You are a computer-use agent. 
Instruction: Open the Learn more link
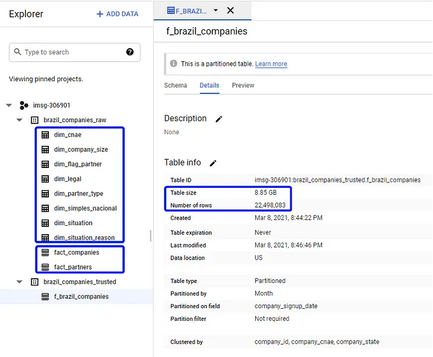(x=271, y=64)
